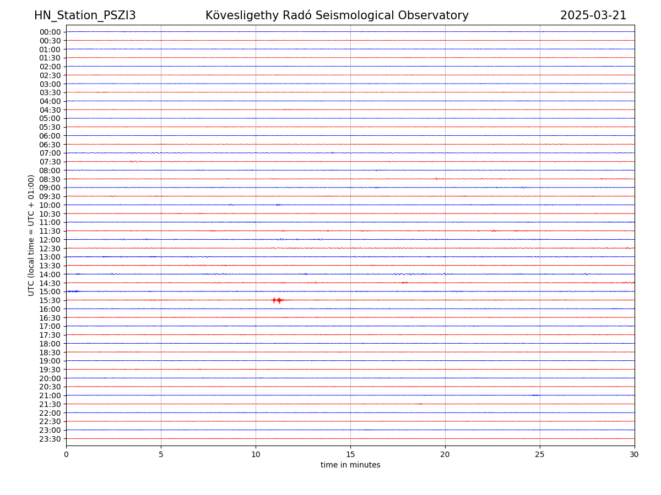Click the 04:30 time label
Viewport: 661px width, 495px height.
click(x=50, y=110)
